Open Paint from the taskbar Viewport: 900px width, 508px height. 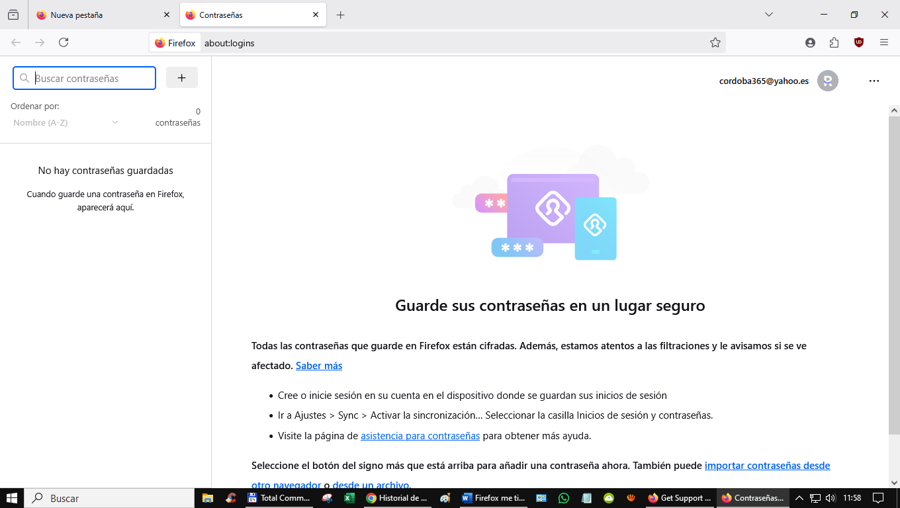[445, 498]
